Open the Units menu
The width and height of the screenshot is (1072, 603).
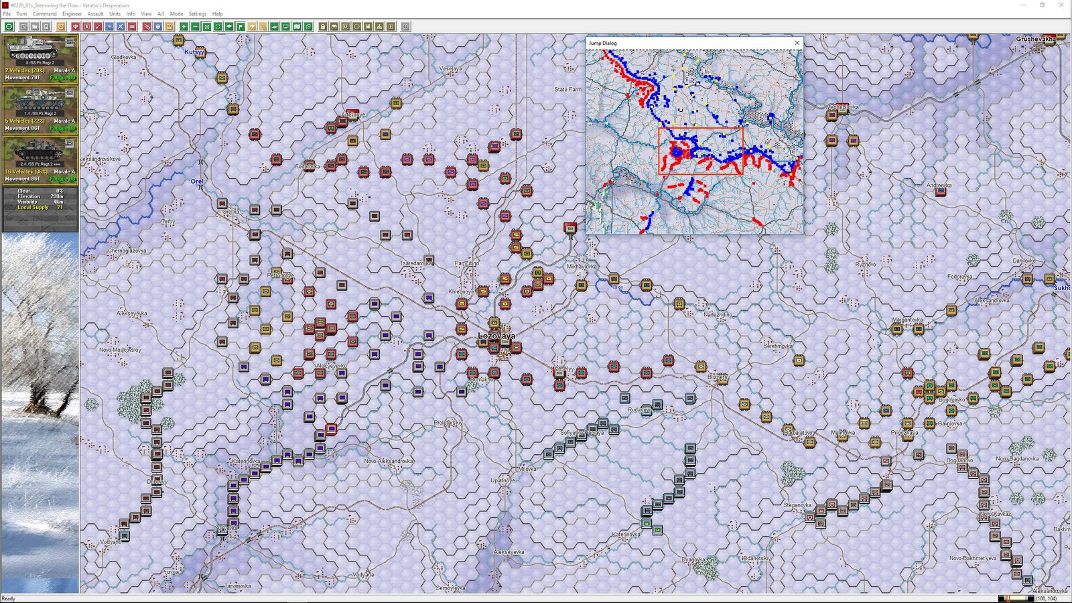(115, 13)
